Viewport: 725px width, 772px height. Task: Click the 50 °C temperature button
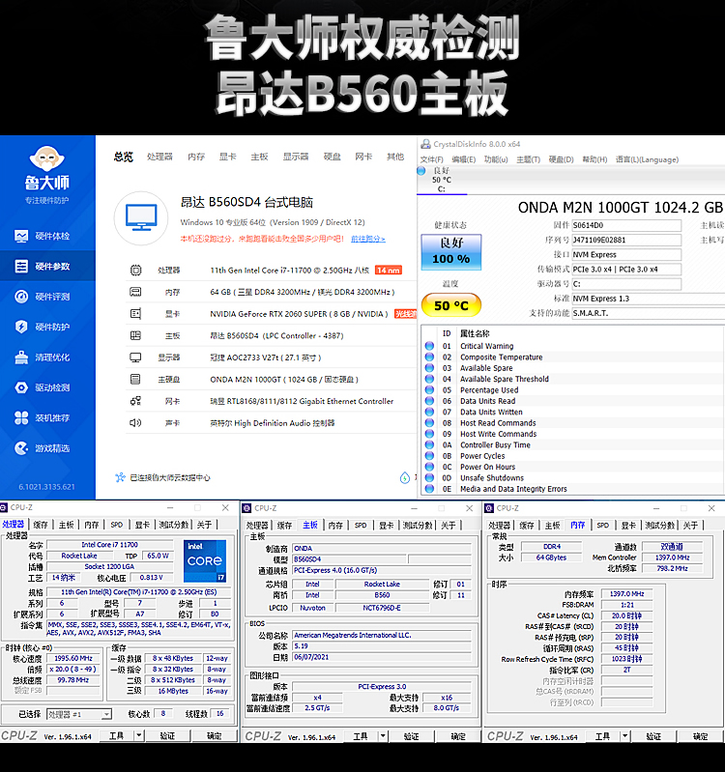(x=451, y=305)
